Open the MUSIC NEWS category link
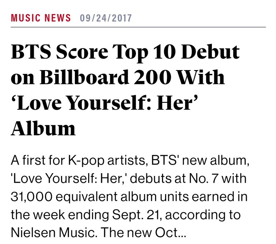This screenshot has width=276, height=244. tap(41, 18)
